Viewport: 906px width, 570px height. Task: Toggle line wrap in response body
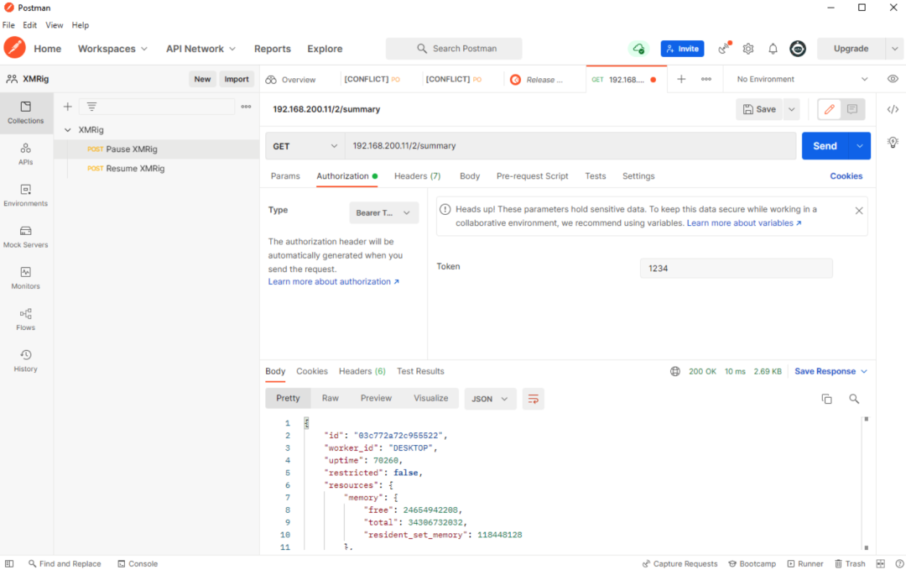[533, 399]
